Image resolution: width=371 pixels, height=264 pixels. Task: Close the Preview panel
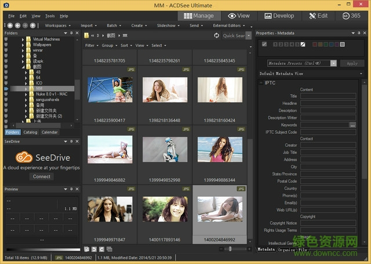tap(76, 189)
